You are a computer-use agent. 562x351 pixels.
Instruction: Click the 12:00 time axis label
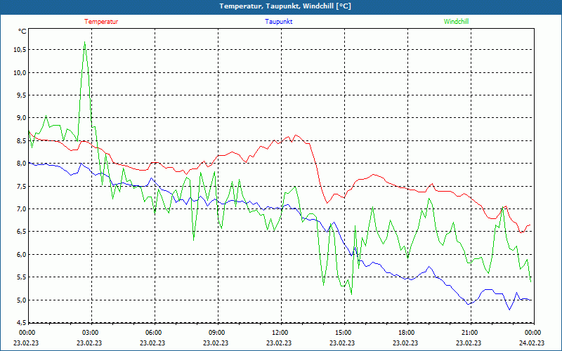pos(280,333)
